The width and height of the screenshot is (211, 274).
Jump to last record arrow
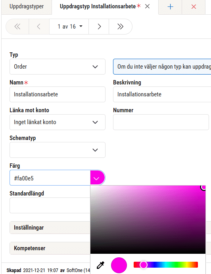point(120,27)
